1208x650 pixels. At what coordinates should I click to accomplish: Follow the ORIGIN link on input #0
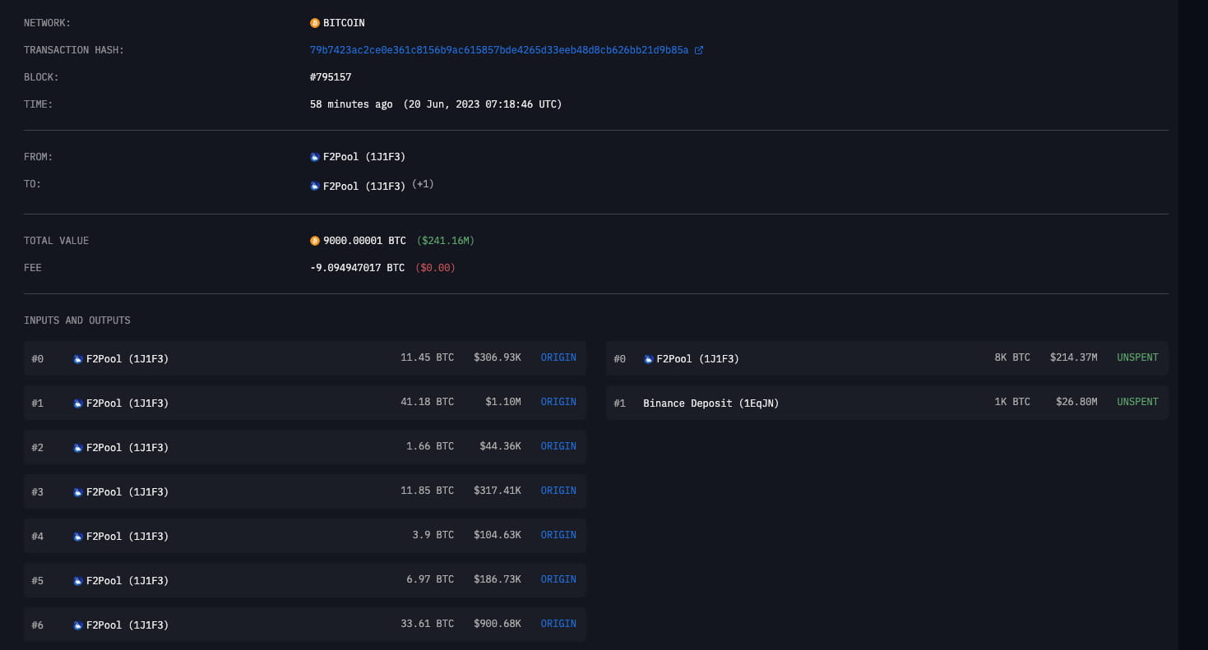click(558, 357)
